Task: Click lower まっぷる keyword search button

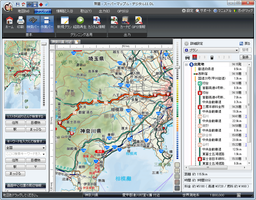Action: (x=15, y=173)
